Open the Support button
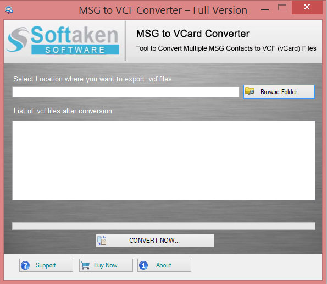Image resolution: width=327 pixels, height=284 pixels. point(46,265)
